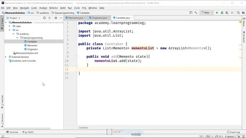Click the fold marker beside the line 3 import

pos(77,31)
